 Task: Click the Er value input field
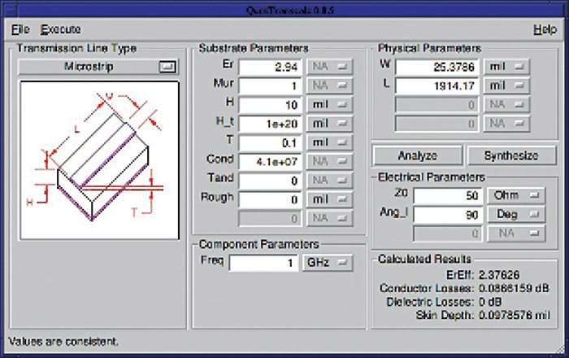(x=271, y=65)
